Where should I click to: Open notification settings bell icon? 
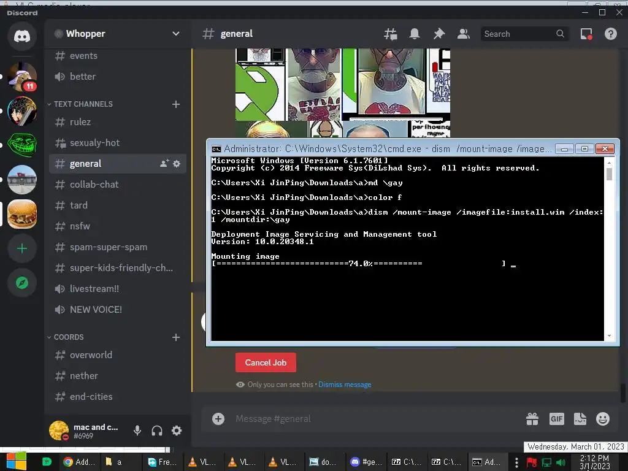point(415,34)
